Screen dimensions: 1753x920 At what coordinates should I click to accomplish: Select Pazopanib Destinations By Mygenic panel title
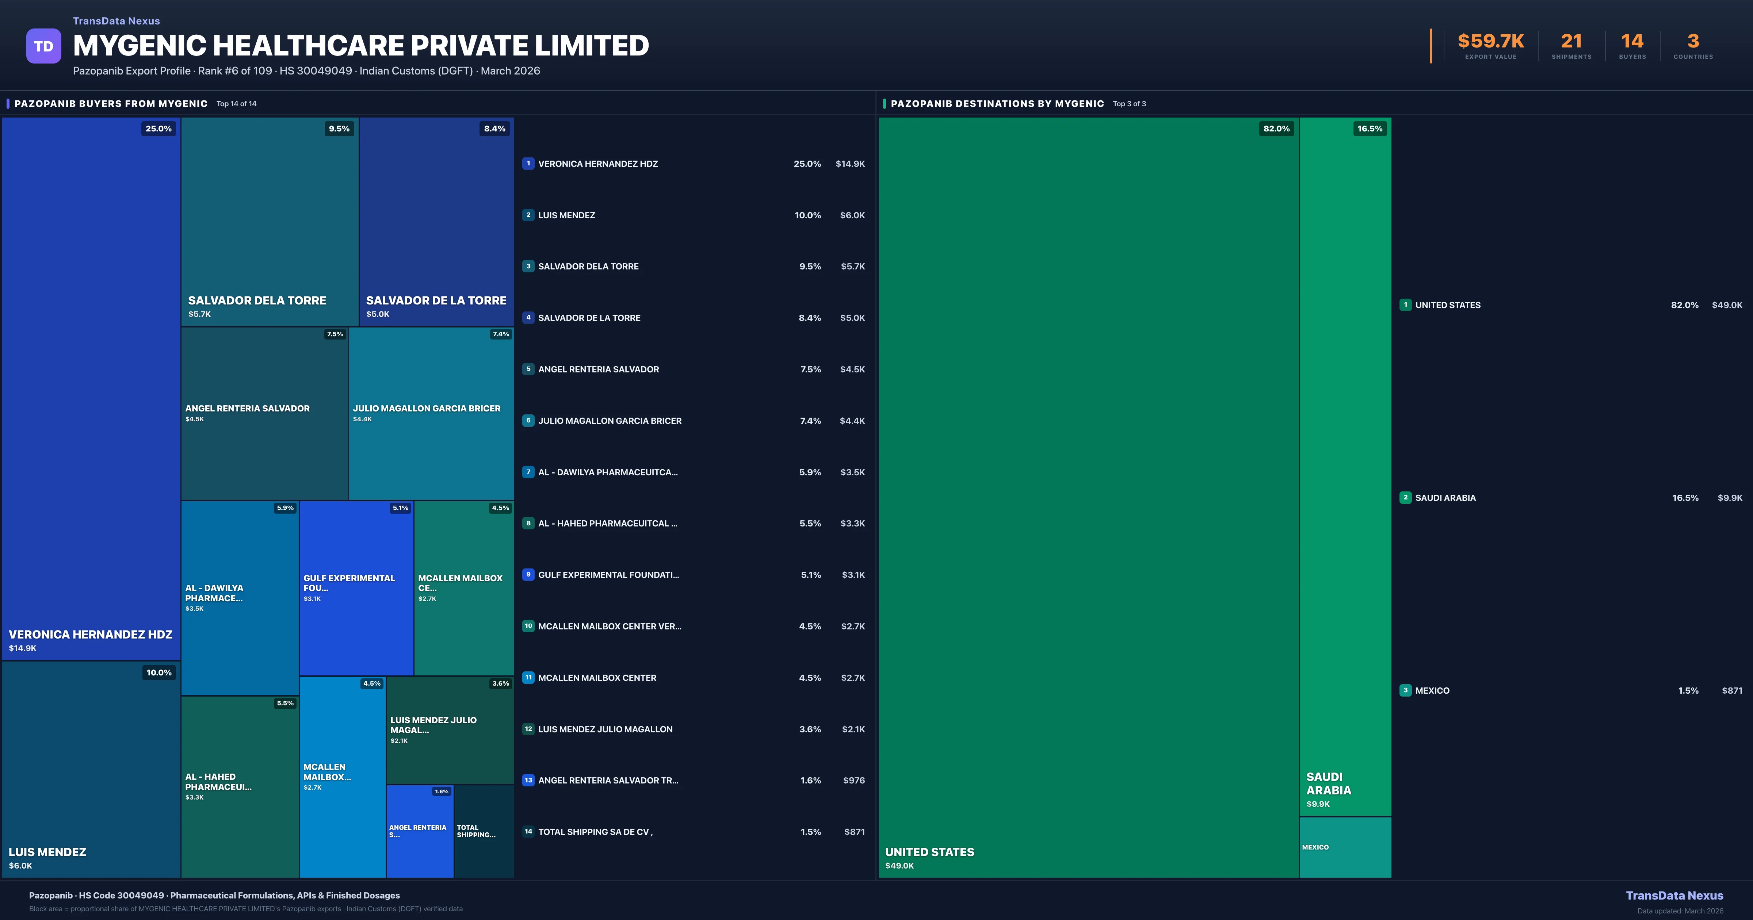click(997, 103)
